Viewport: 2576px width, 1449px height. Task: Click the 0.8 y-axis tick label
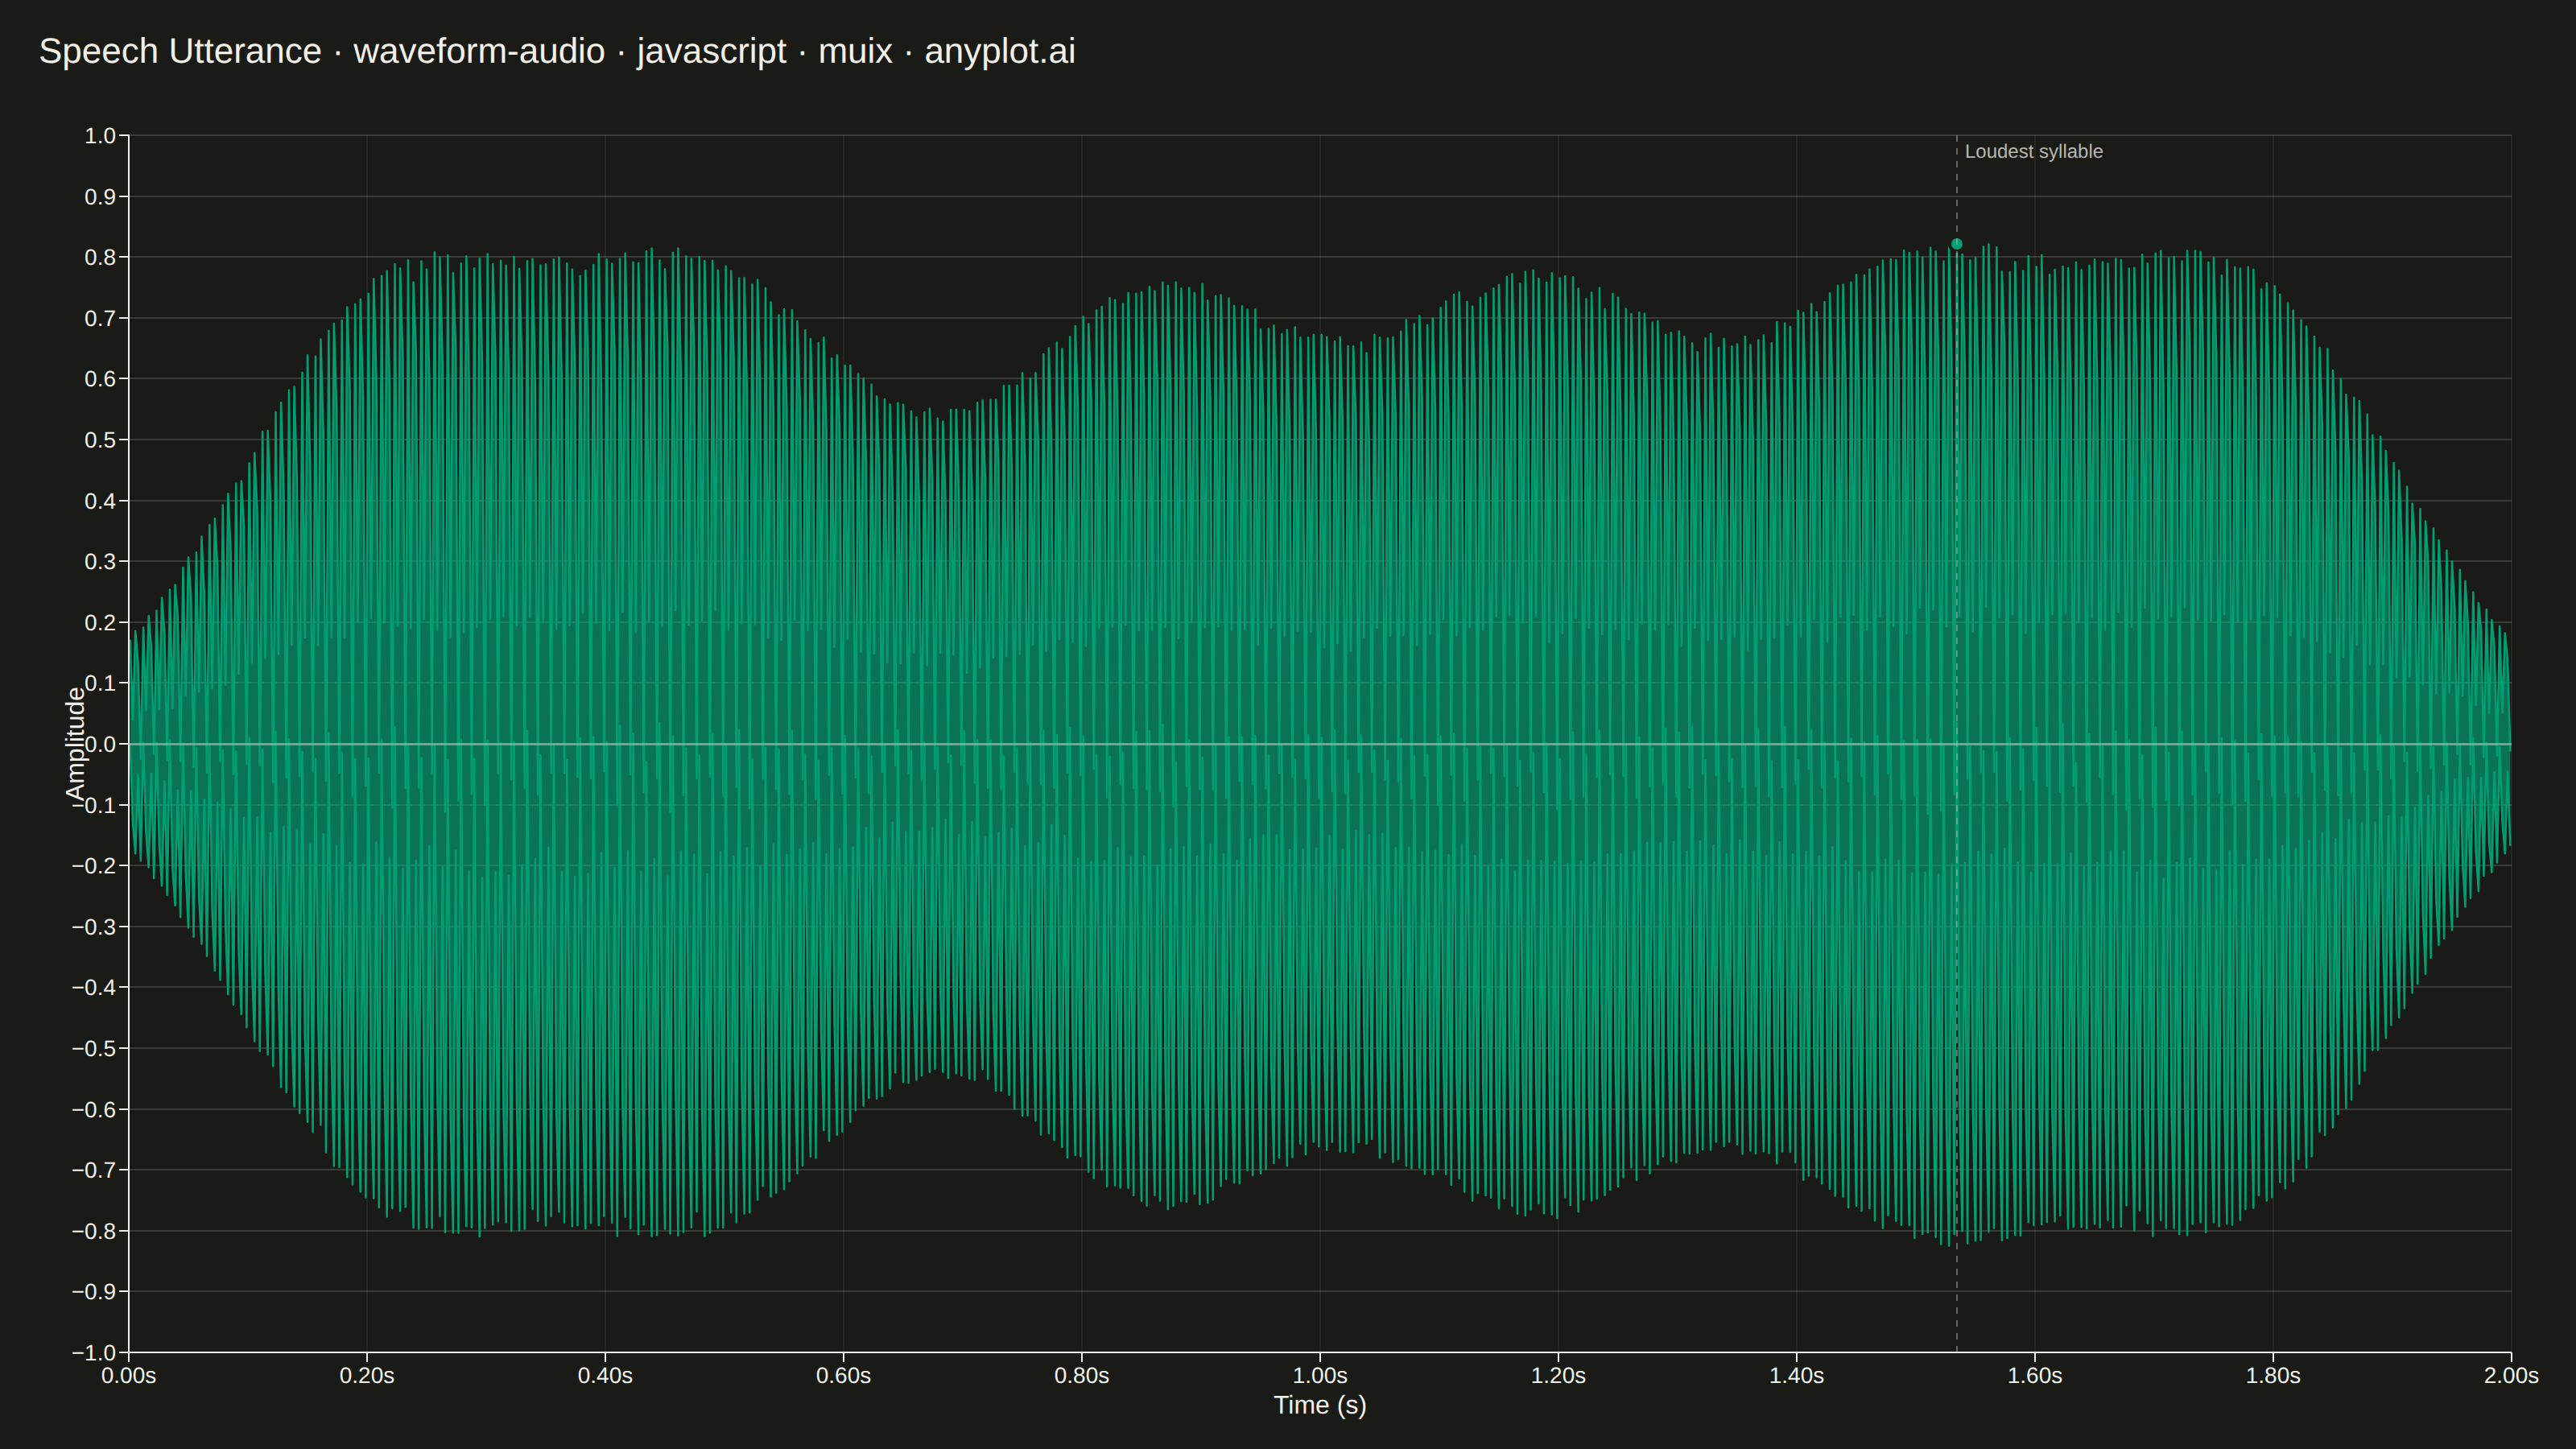[x=100, y=258]
